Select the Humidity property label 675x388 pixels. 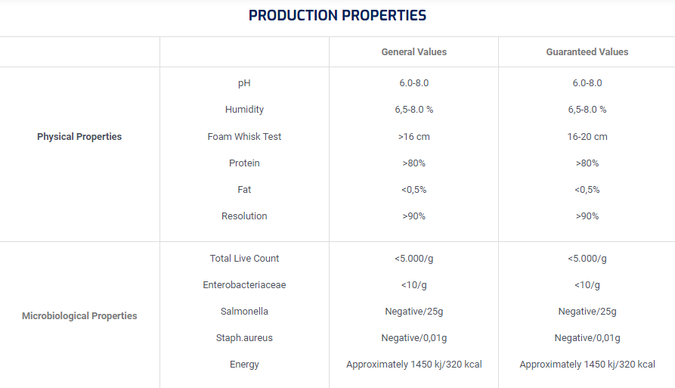pos(244,110)
